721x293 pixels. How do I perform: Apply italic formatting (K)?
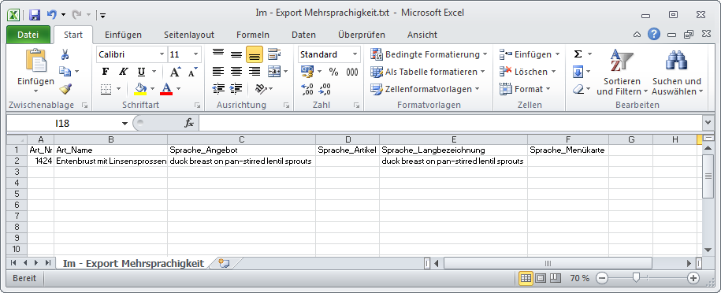click(123, 72)
